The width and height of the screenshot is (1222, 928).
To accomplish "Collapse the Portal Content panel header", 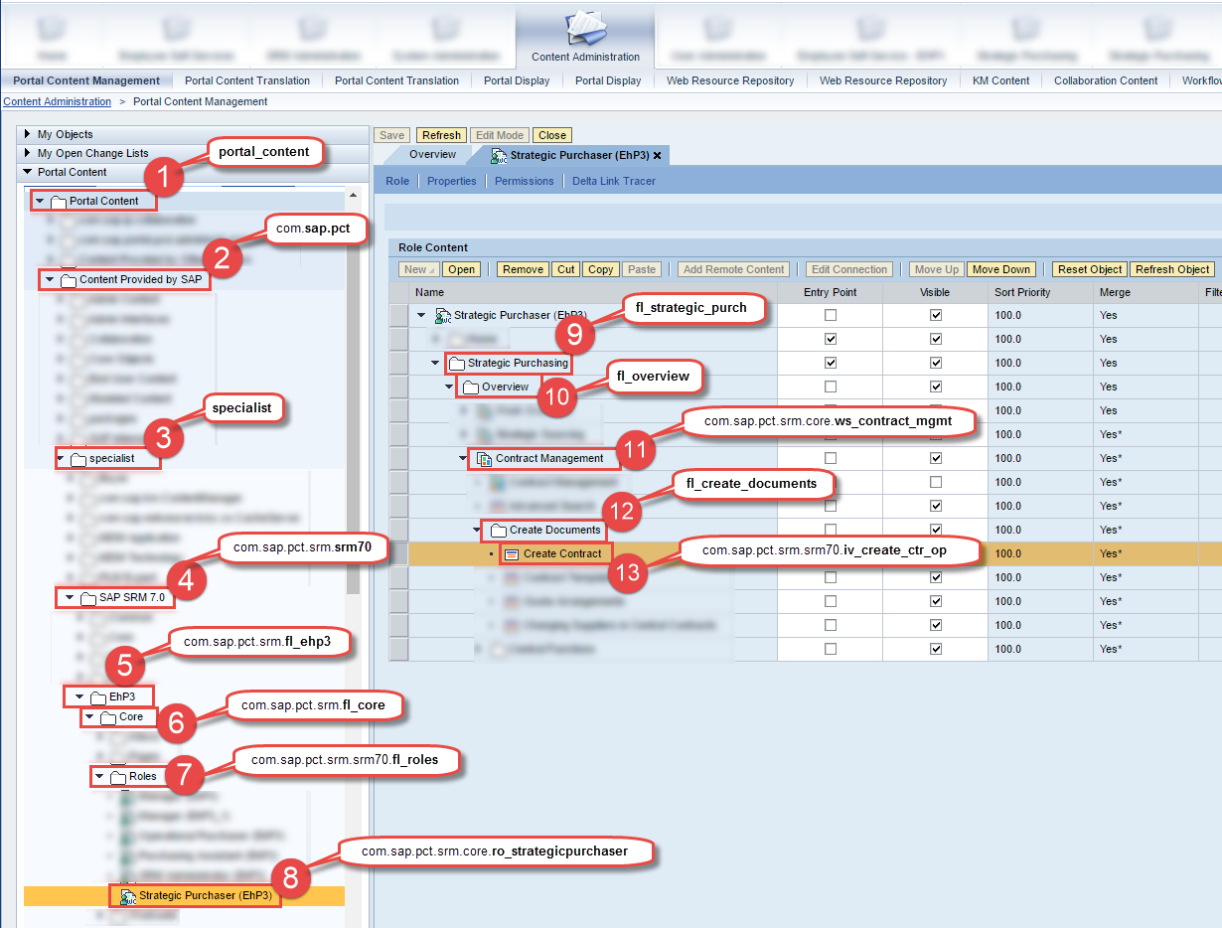I will 27,172.
